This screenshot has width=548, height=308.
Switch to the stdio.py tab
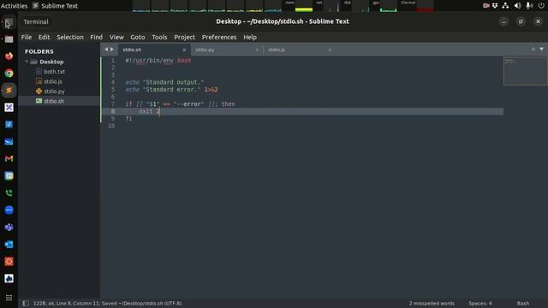click(227, 50)
